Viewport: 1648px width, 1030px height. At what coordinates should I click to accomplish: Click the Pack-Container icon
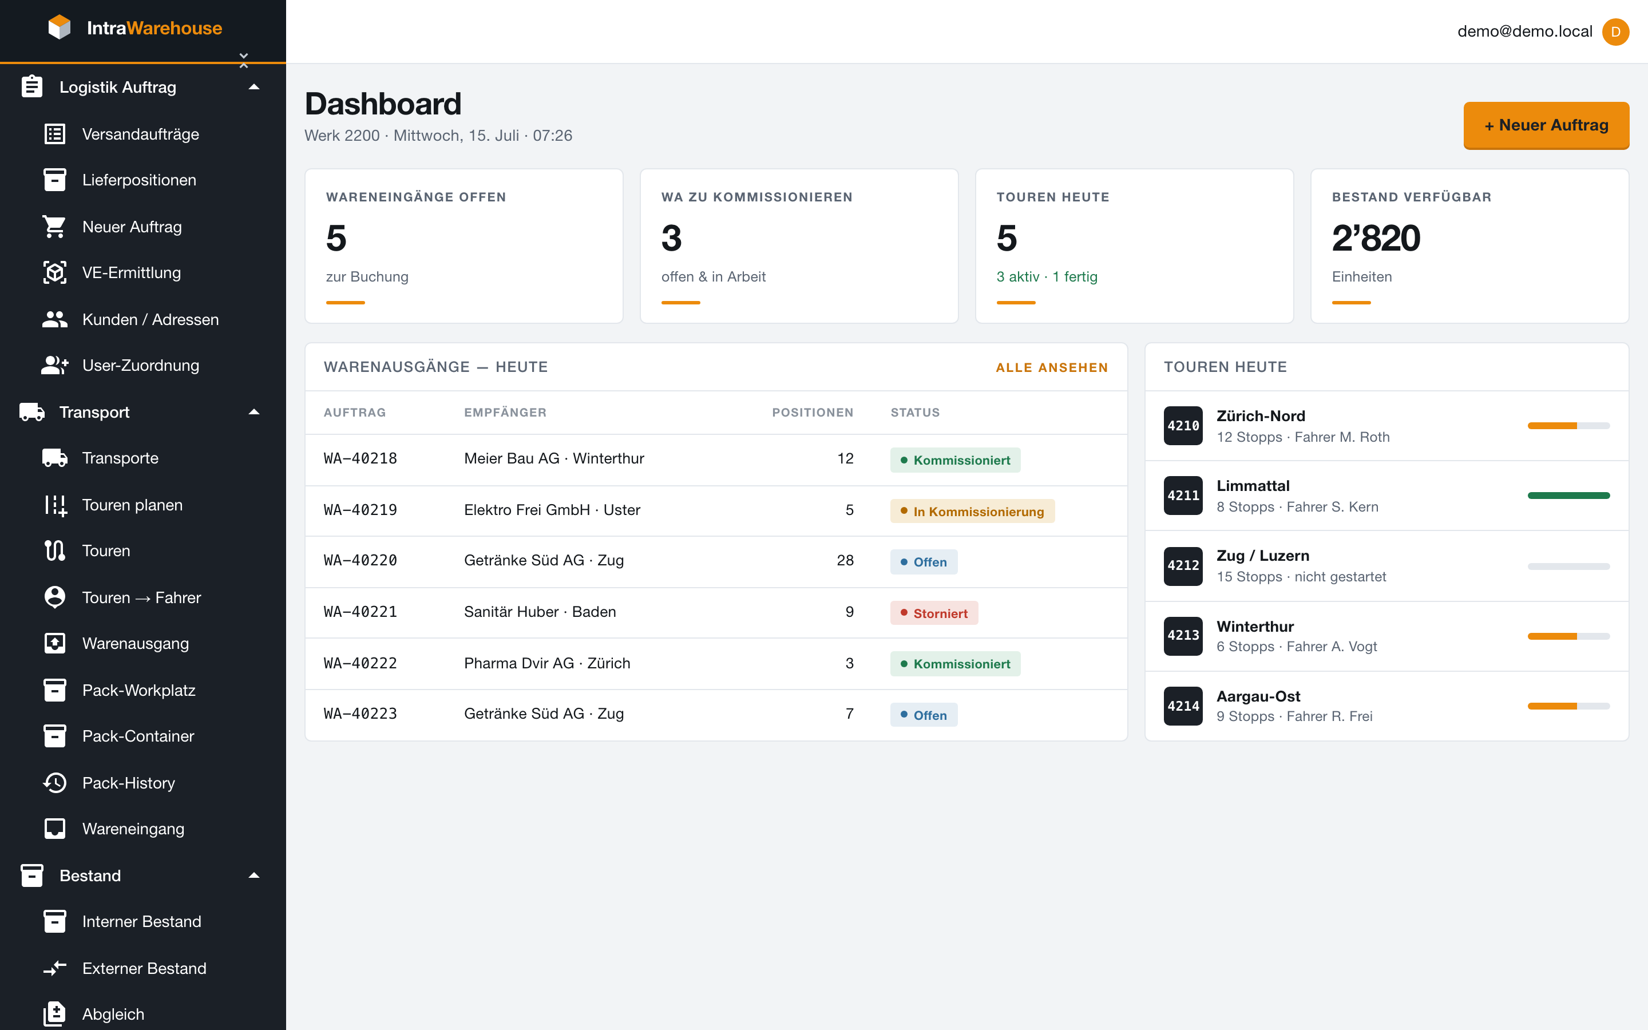pyautogui.click(x=54, y=736)
